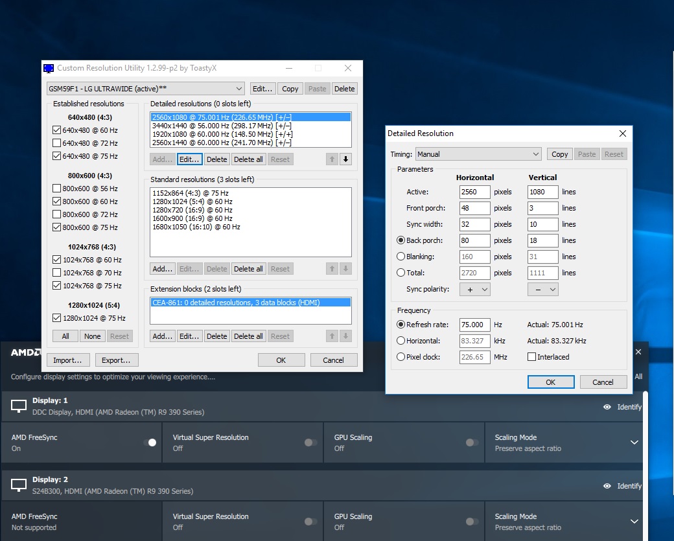The width and height of the screenshot is (674, 541).
Task: Uncheck 1280x1024 @ 75 Hz
Action: pos(56,318)
